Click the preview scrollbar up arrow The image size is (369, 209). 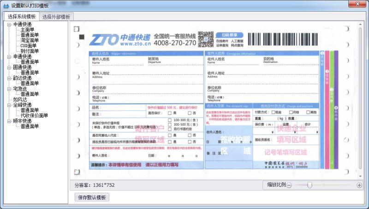click(360, 24)
